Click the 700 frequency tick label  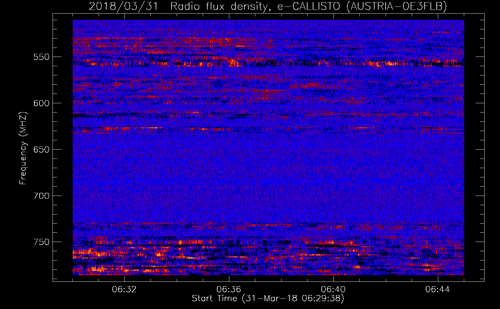[41, 196]
